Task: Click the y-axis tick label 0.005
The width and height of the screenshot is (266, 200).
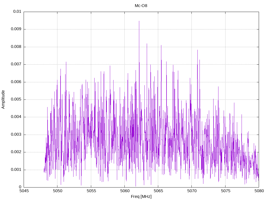Action: click(16, 99)
